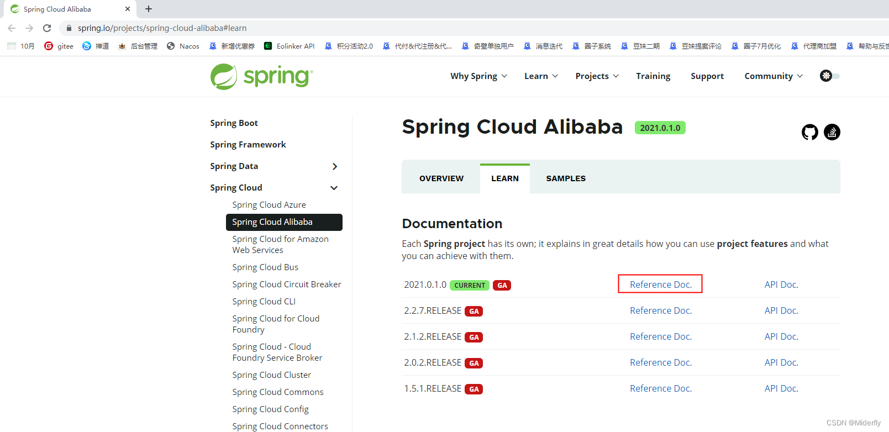889x432 pixels.
Task: Open Spring Cloud for Amazon Web Services
Action: [280, 245]
